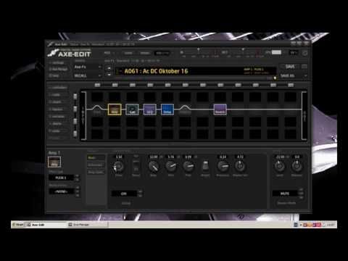
Task: Click the round icon at the top-right of the toolbar
Action: coord(305,53)
